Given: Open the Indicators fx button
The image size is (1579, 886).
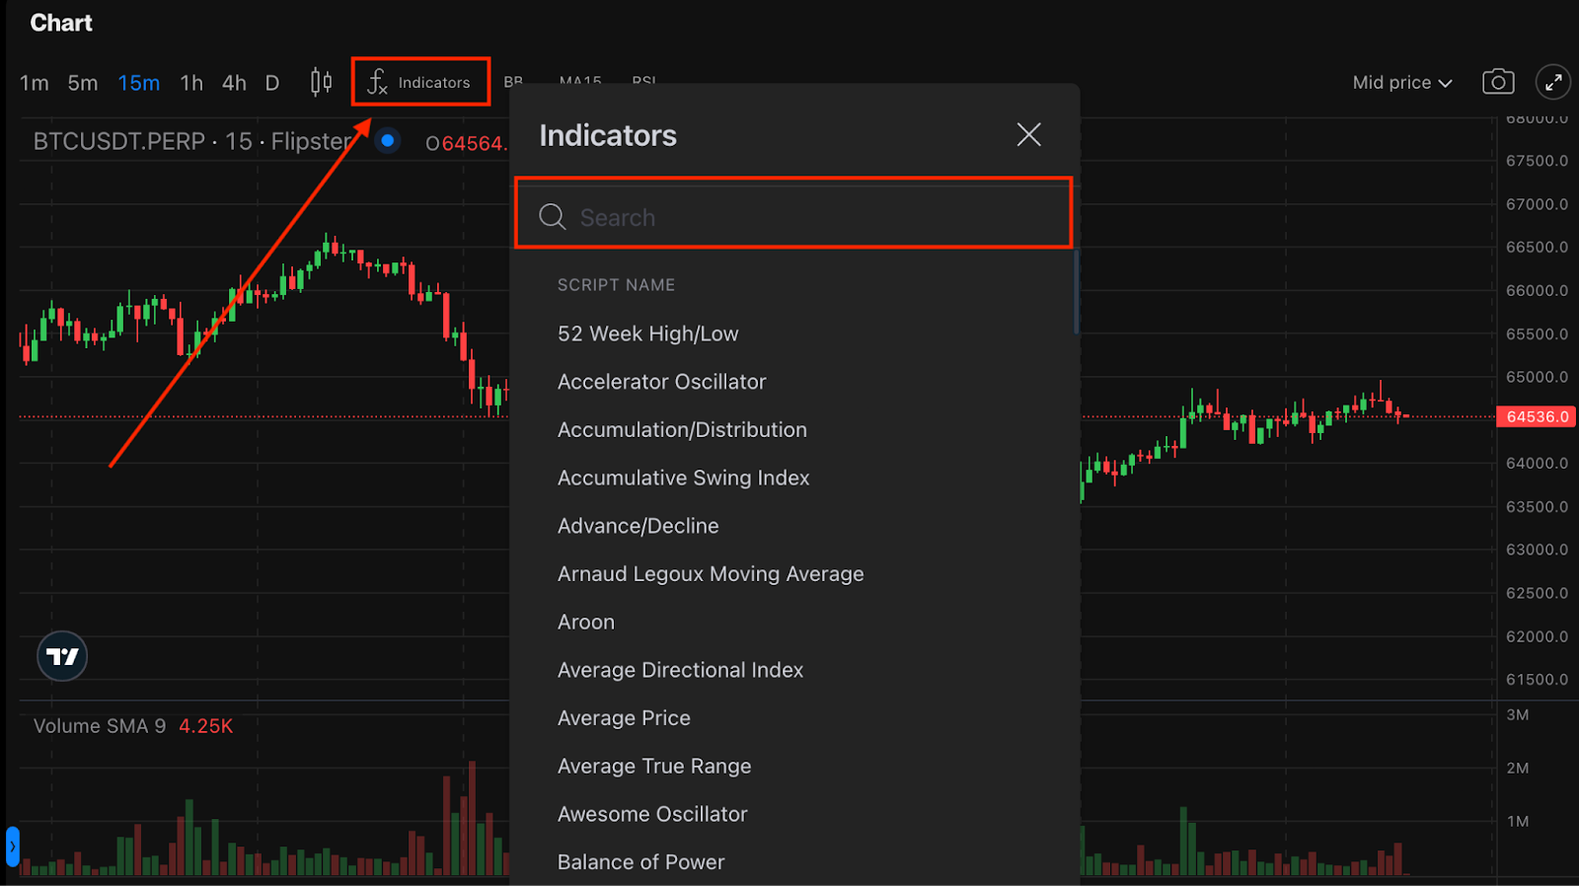Looking at the screenshot, I should coord(420,82).
